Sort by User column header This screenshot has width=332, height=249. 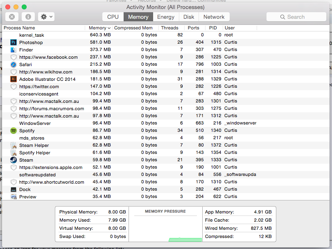click(239, 28)
